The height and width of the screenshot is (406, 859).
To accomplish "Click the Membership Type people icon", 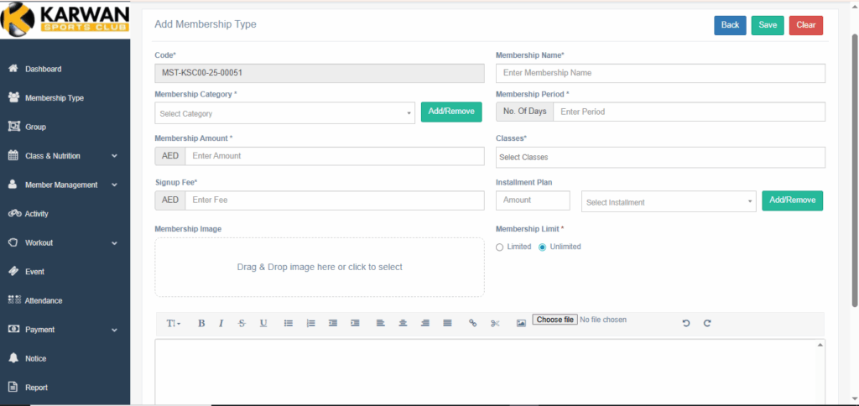I will [13, 97].
